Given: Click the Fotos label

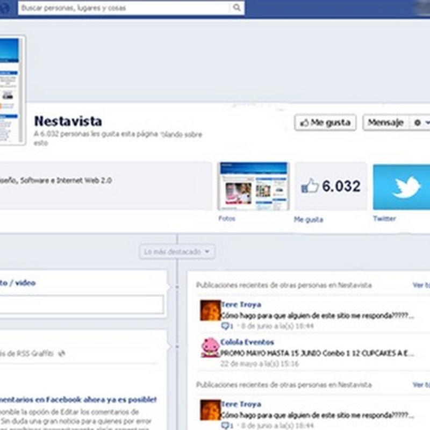Looking at the screenshot, I should point(227,219).
